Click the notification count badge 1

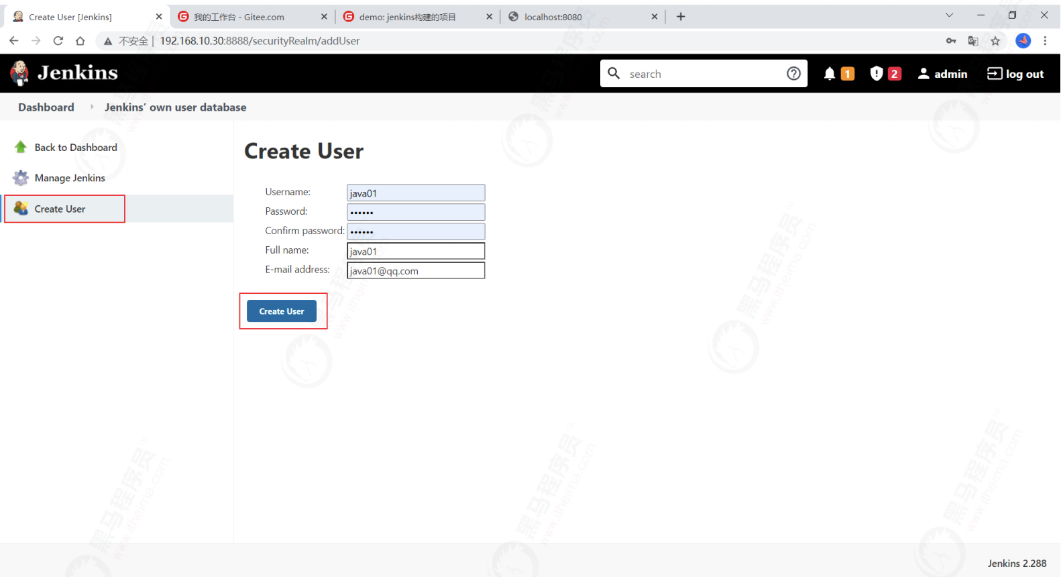848,74
